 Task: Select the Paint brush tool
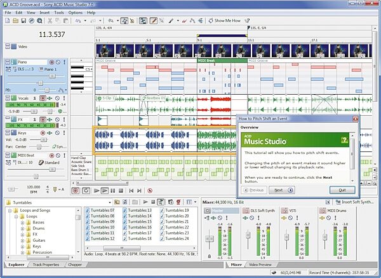(x=171, y=21)
